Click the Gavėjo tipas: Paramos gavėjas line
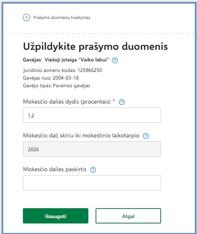 point(57,86)
